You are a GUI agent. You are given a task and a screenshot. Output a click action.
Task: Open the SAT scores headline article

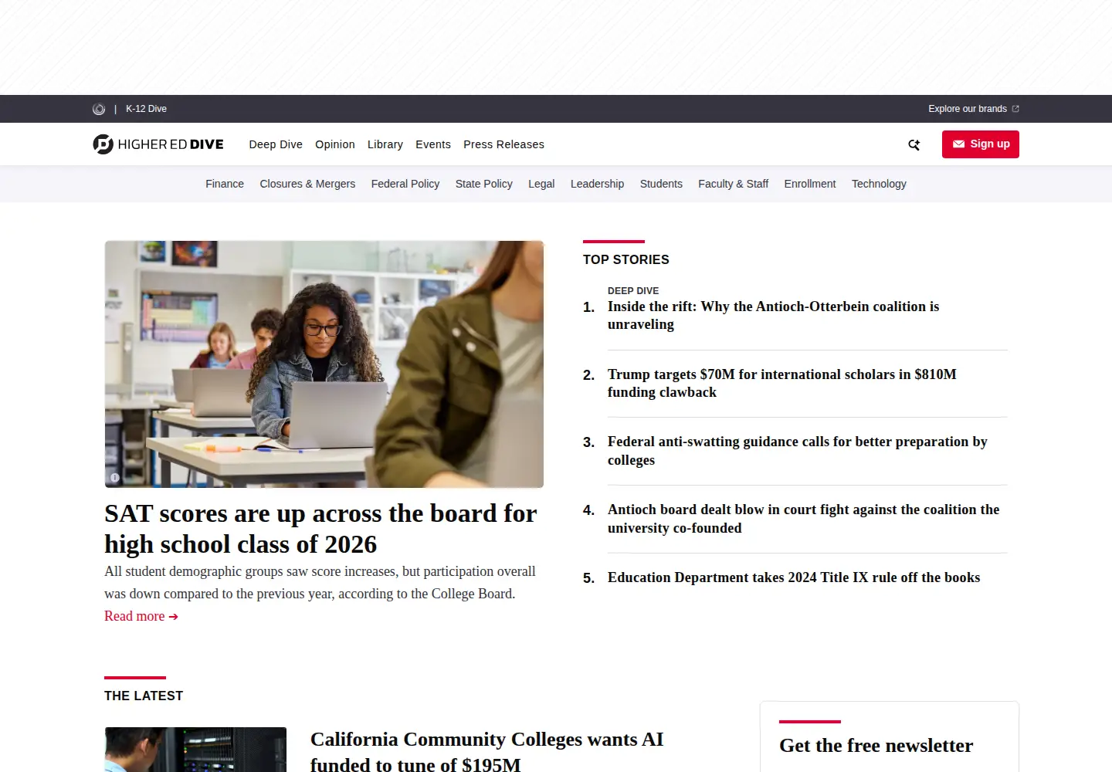[320, 529]
